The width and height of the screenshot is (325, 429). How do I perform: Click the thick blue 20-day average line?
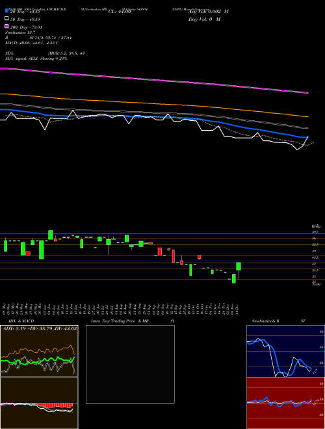(154, 117)
